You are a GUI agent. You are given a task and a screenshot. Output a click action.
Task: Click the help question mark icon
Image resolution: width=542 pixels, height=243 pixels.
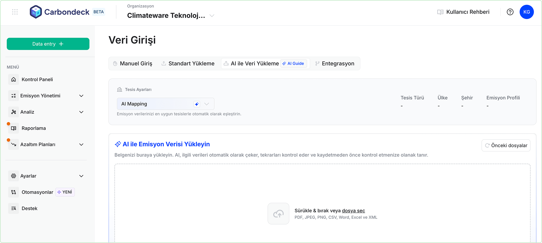point(510,12)
